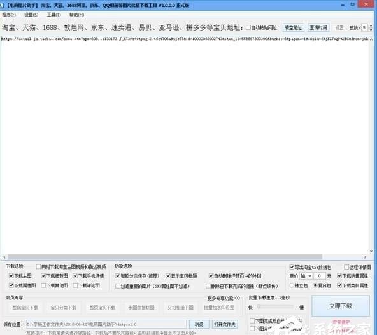Click the 浏览 button
The width and height of the screenshot is (377, 335).
tap(199, 324)
